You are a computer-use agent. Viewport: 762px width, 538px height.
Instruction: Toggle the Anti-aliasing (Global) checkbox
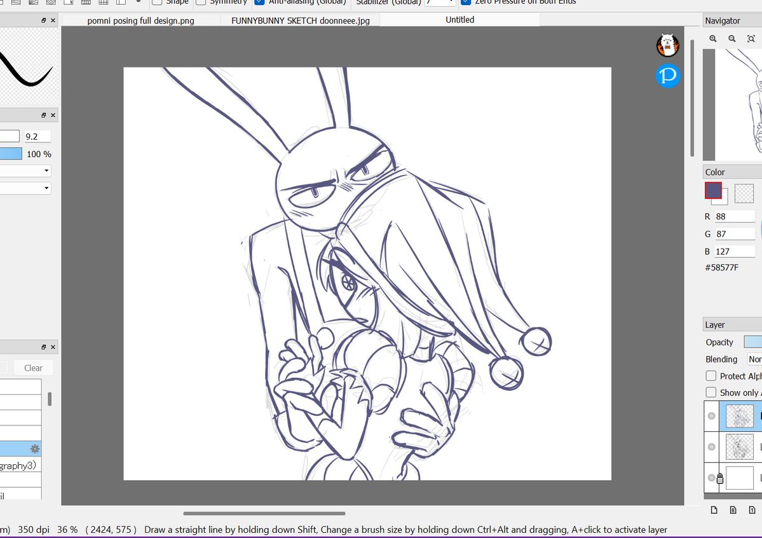coord(259,2)
